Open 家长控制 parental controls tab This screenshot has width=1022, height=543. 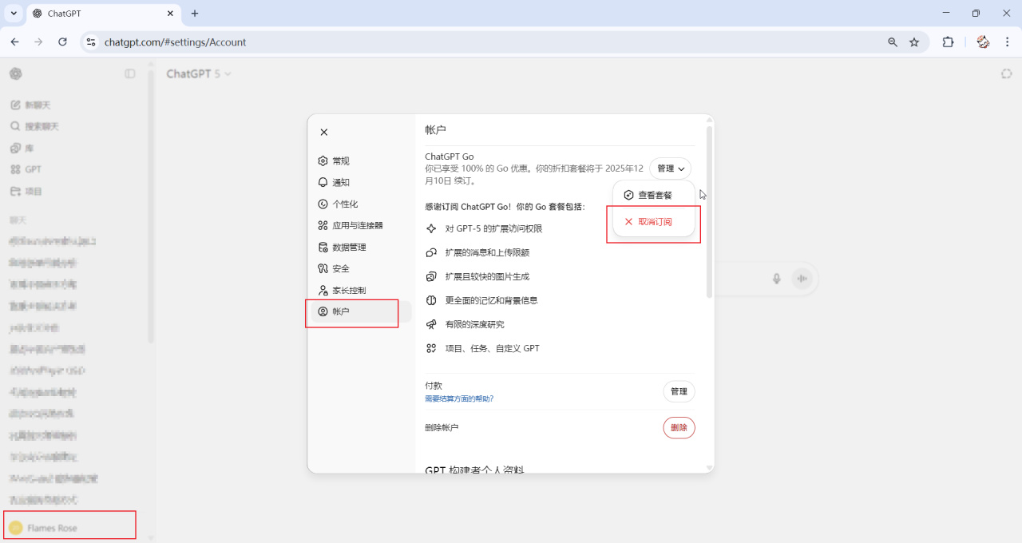pyautogui.click(x=361, y=290)
